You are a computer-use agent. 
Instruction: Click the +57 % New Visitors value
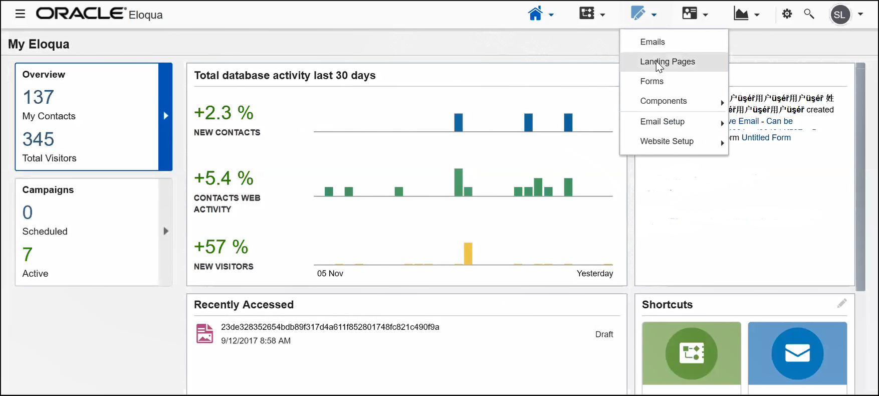pos(221,247)
